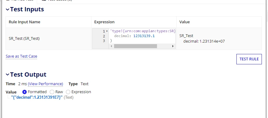Screen dimensions: 268x118
Task: Click the expression editor left scroll arrow
Action: (x=111, y=46)
